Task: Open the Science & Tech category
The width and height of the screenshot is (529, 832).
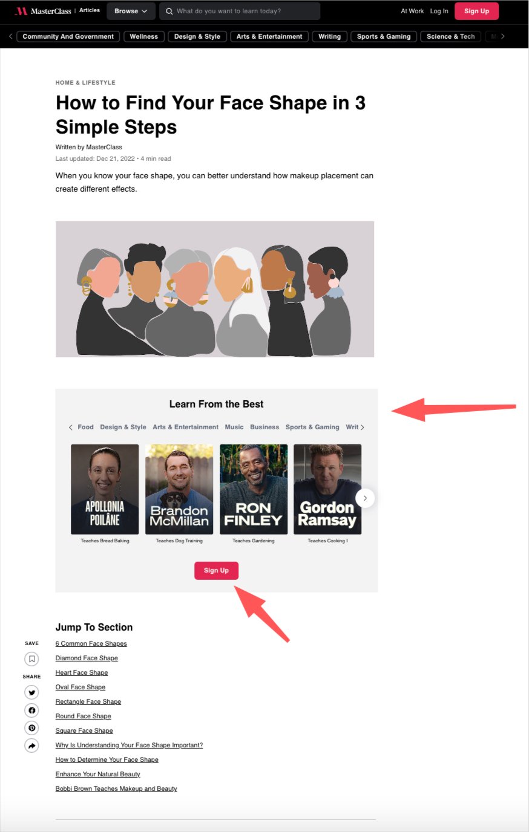Action: pos(450,36)
